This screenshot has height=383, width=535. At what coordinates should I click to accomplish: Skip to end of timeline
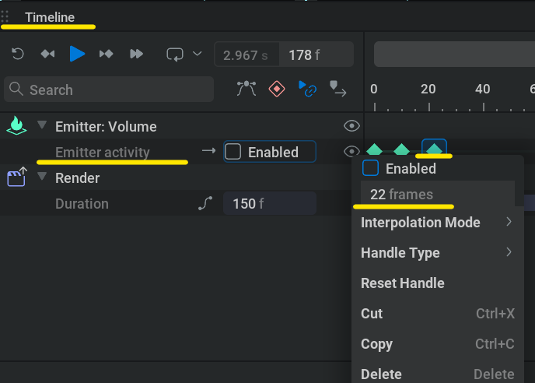point(137,54)
